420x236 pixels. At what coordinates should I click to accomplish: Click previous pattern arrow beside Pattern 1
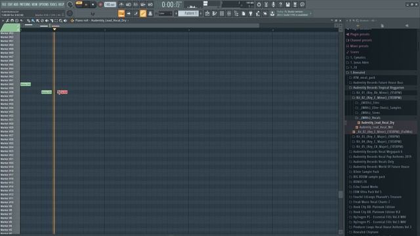coord(177,13)
